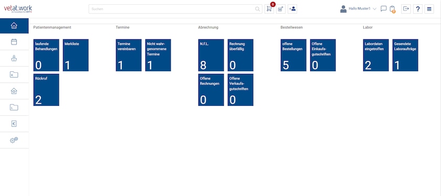441x196 pixels.
Task: Open the L folder sidebar icon
Action: click(x=14, y=107)
